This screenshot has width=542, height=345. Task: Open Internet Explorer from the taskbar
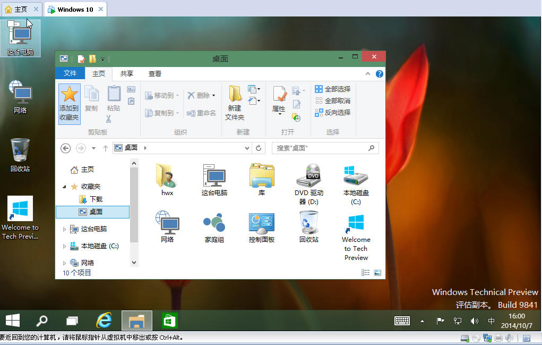tap(104, 321)
